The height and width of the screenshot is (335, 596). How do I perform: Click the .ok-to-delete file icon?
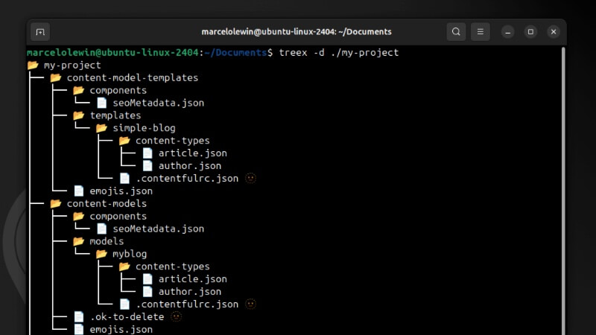[79, 317]
